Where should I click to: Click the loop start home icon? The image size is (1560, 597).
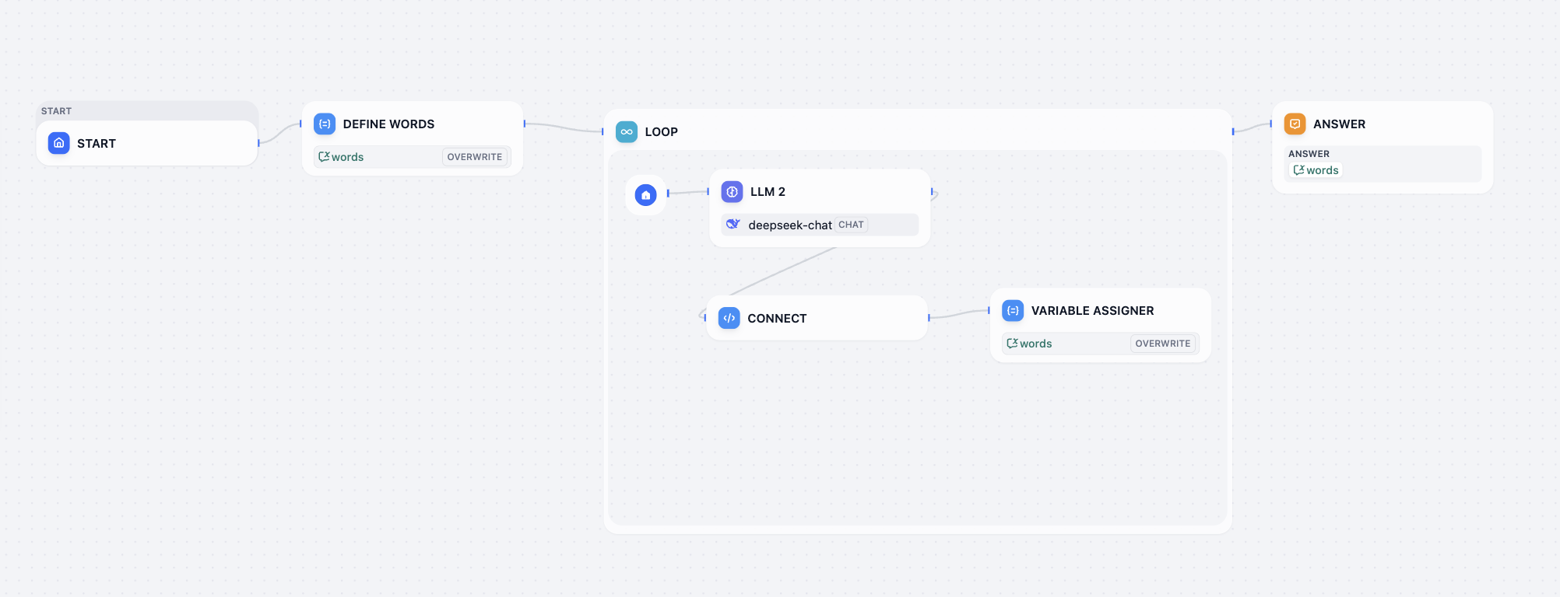(x=645, y=195)
